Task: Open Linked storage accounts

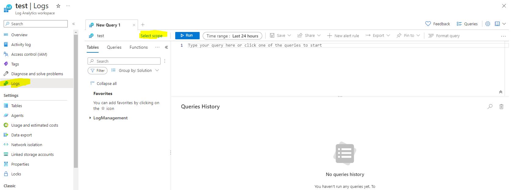Action: pyautogui.click(x=32, y=154)
